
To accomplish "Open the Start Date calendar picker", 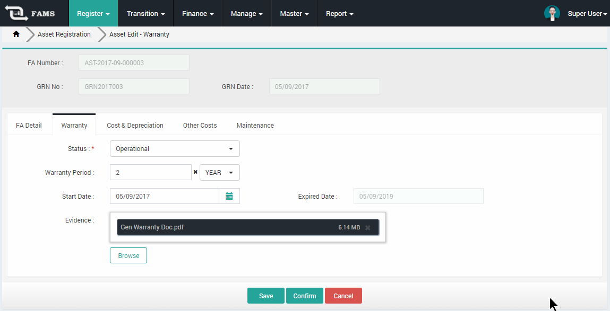I will [x=229, y=196].
